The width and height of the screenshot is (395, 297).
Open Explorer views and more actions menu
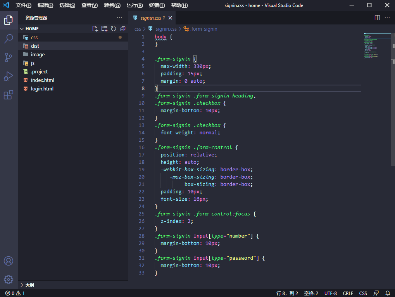coord(119,18)
